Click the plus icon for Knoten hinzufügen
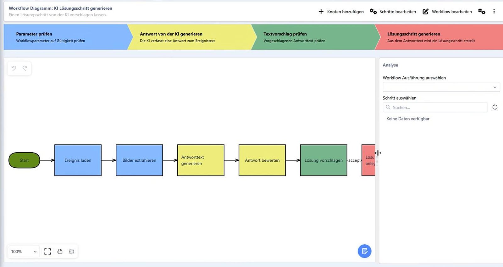Screen dimensions: 503x267 (x=321, y=11)
